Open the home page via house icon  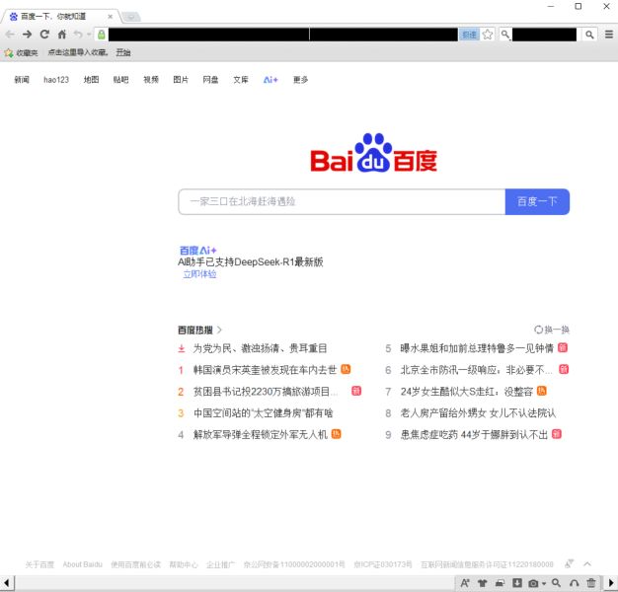point(62,35)
